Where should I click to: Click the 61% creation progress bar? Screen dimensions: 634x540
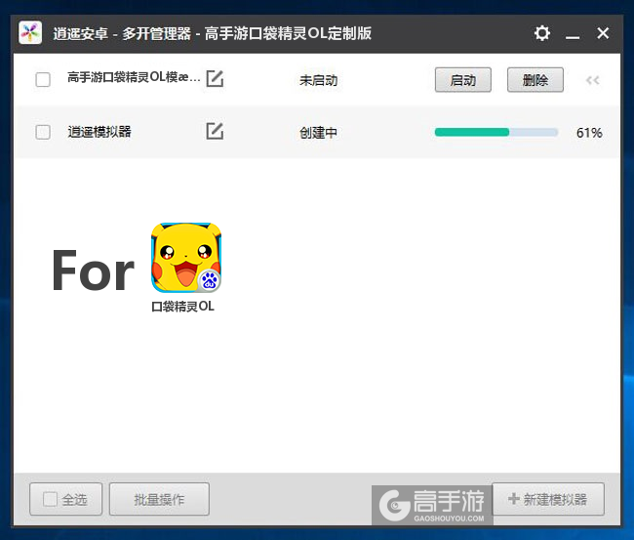pyautogui.click(x=496, y=132)
